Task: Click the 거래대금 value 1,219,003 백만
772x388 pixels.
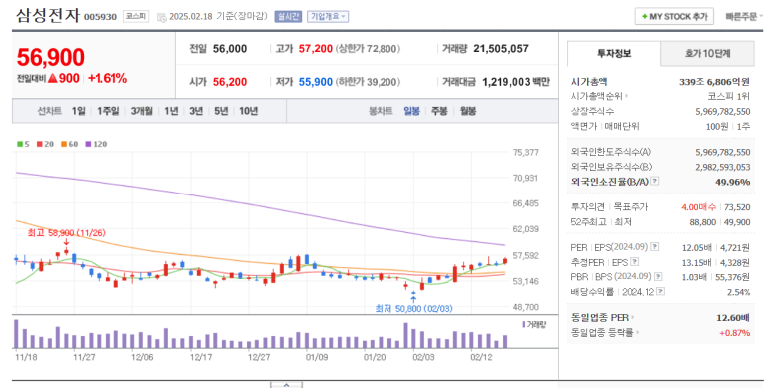Action: [x=516, y=82]
